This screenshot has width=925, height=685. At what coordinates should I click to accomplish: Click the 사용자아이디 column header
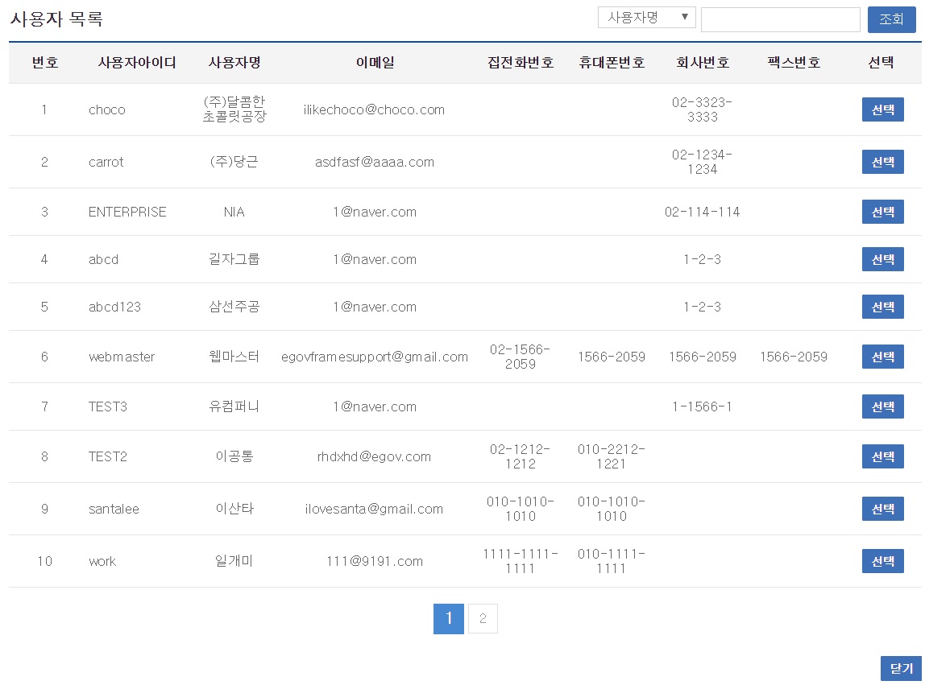(x=137, y=63)
